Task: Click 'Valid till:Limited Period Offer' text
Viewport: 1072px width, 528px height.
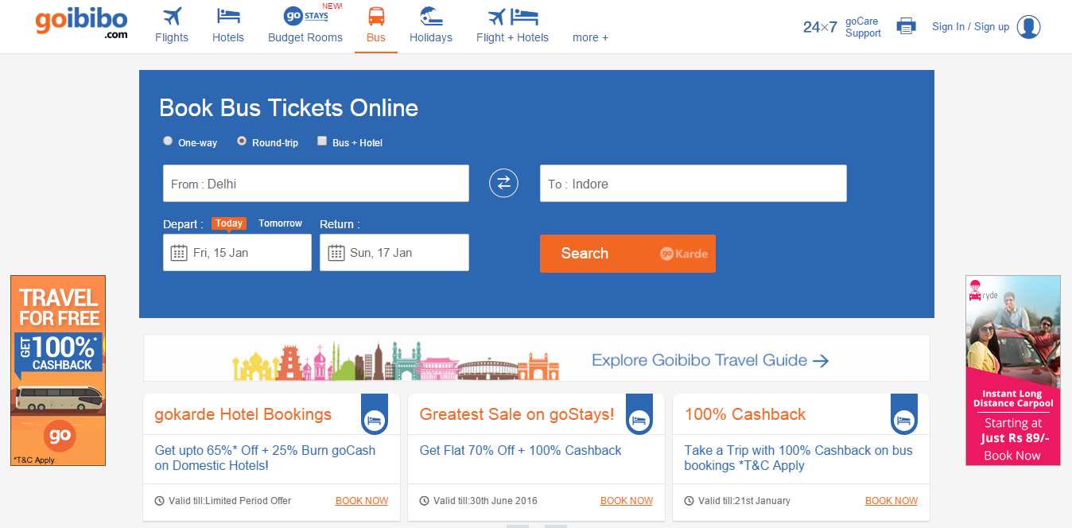Action: [230, 501]
